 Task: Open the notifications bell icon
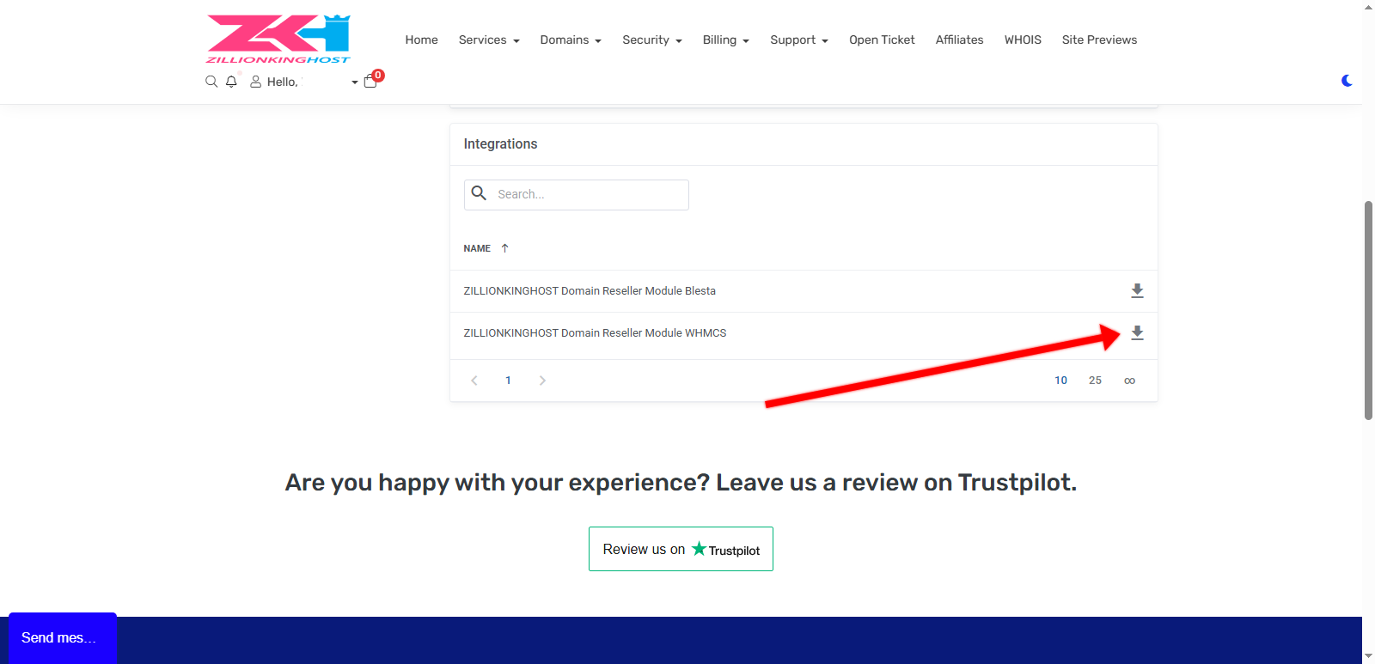point(231,82)
